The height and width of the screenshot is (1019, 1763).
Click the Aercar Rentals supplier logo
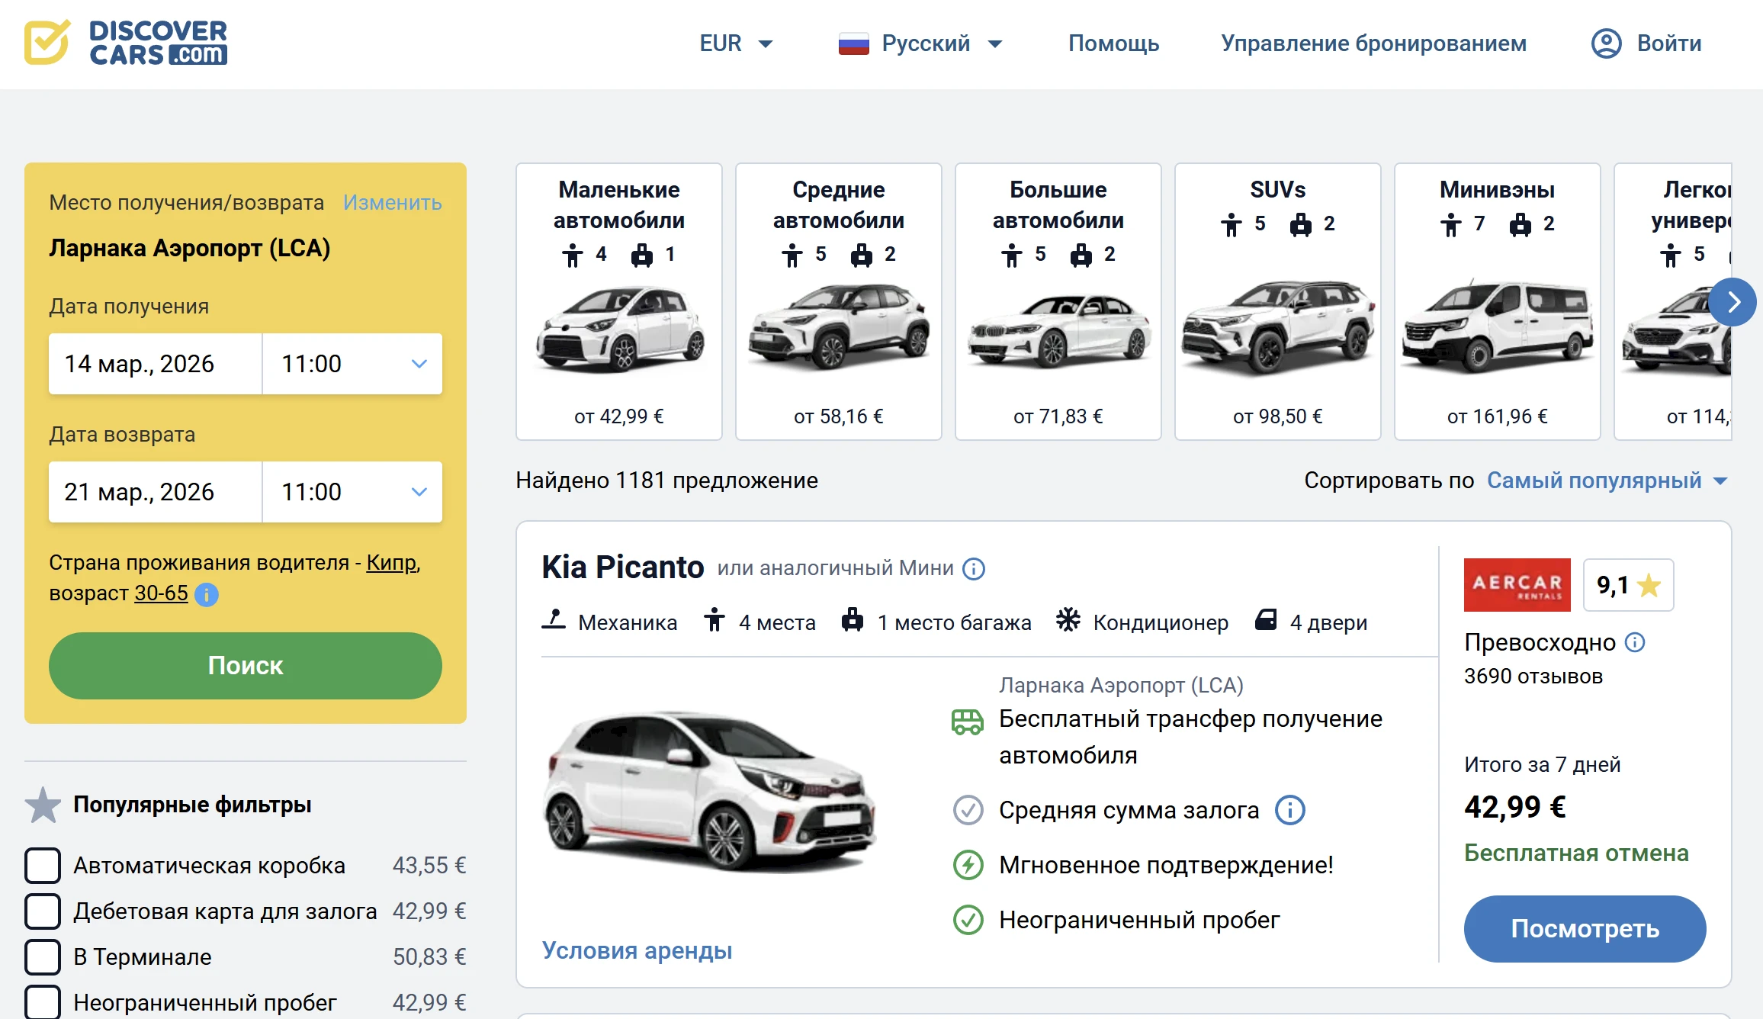point(1517,585)
